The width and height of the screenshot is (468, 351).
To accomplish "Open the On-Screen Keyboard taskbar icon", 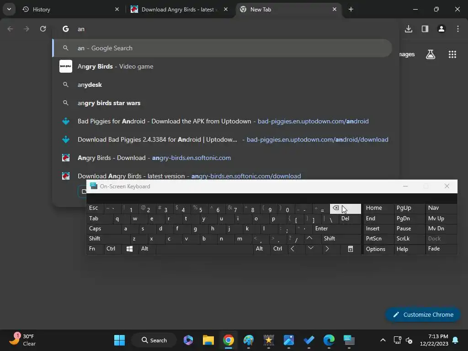I will coord(349,340).
